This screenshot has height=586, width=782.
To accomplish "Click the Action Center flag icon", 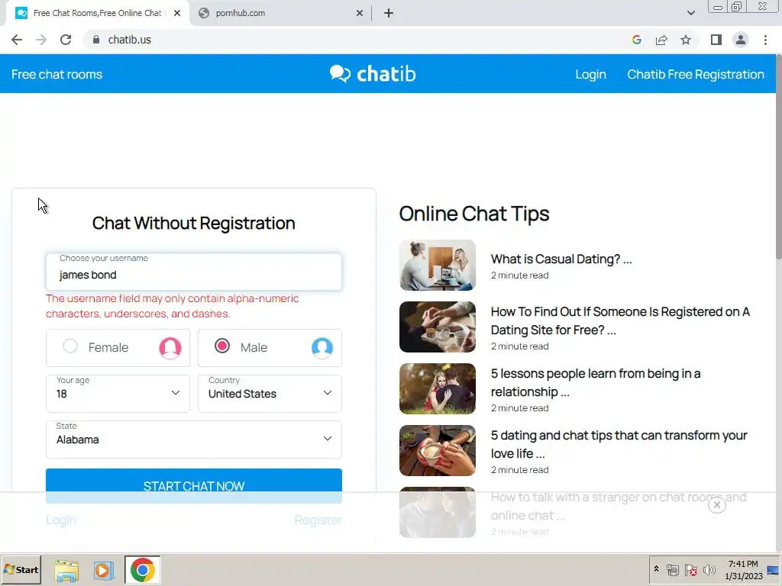I will pos(690,570).
